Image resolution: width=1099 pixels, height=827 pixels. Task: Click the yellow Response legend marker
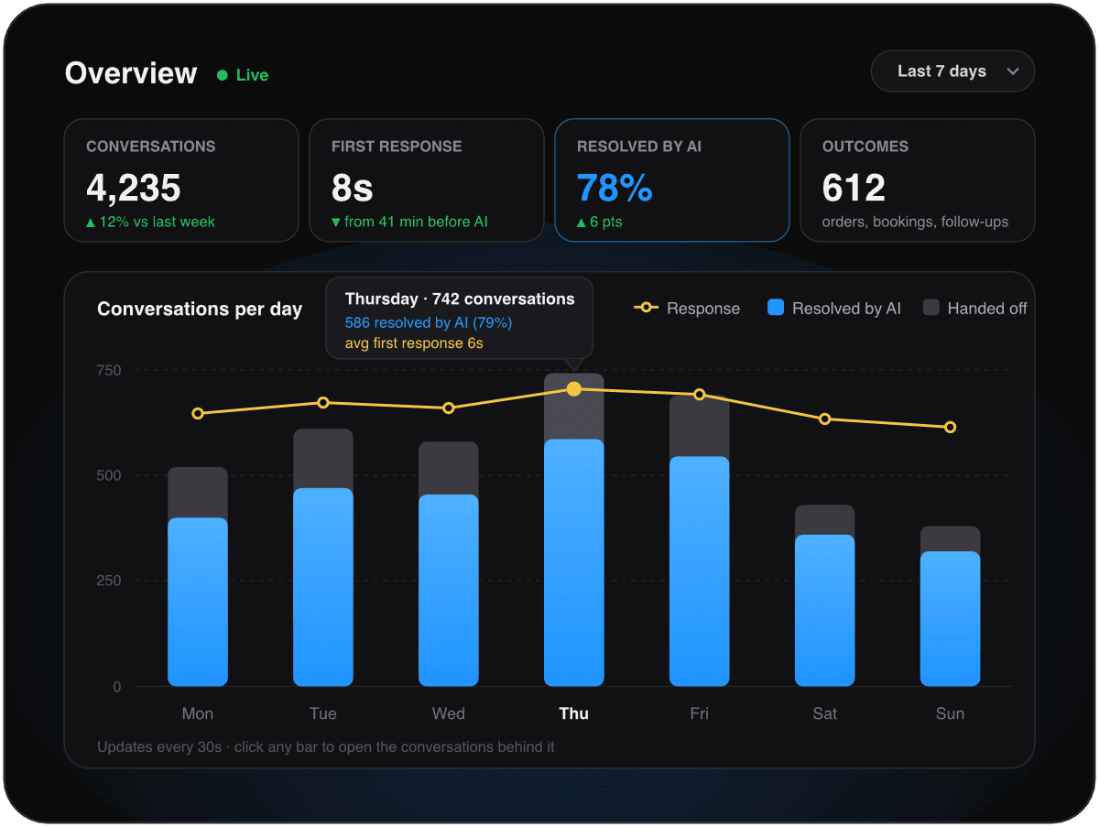click(646, 308)
